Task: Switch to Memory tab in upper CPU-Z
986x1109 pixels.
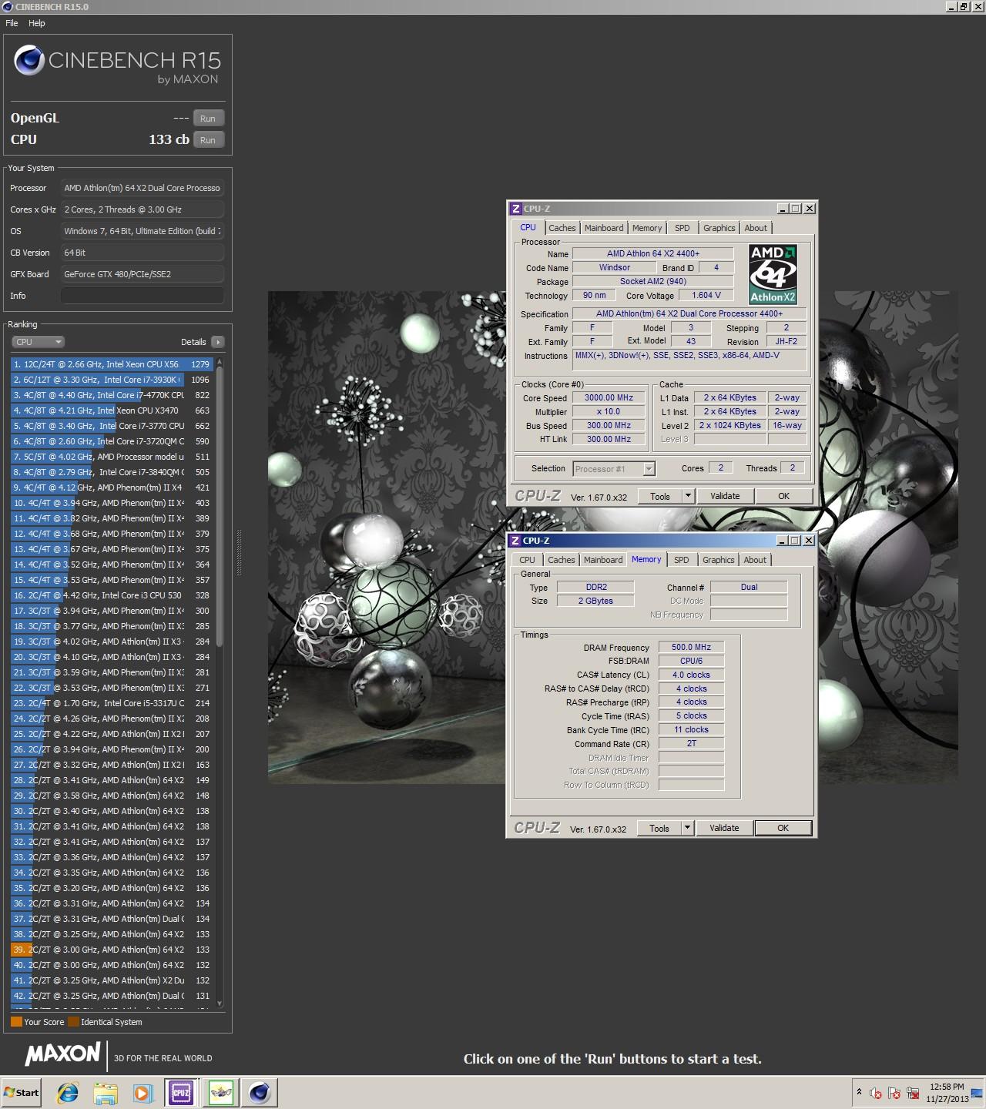Action: pos(647,228)
